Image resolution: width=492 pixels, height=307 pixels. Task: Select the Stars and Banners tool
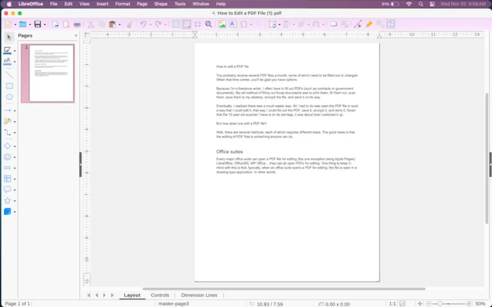[8, 201]
